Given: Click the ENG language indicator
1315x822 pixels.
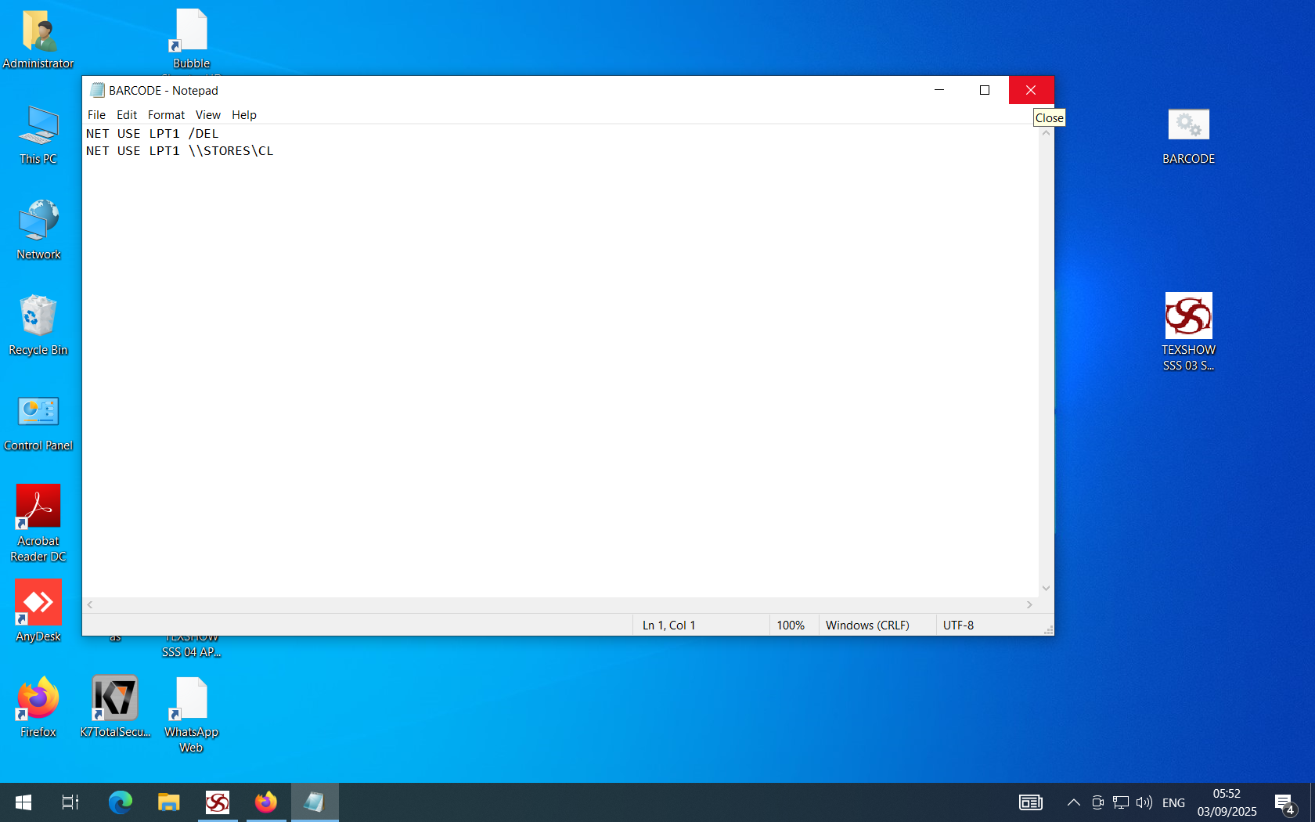Looking at the screenshot, I should click(1173, 802).
